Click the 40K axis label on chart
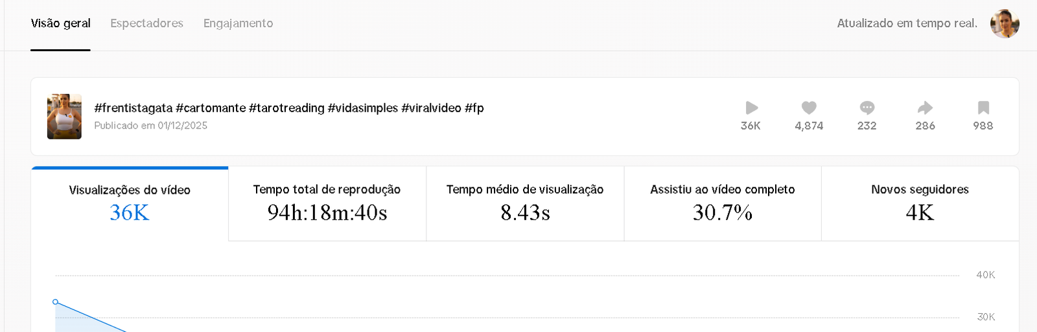The height and width of the screenshot is (332, 1037). pyautogui.click(x=985, y=275)
